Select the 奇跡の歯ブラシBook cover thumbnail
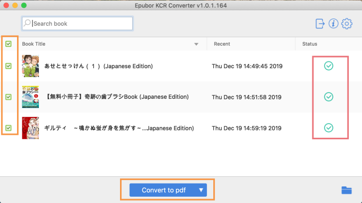The height and width of the screenshot is (203, 362). [31, 97]
